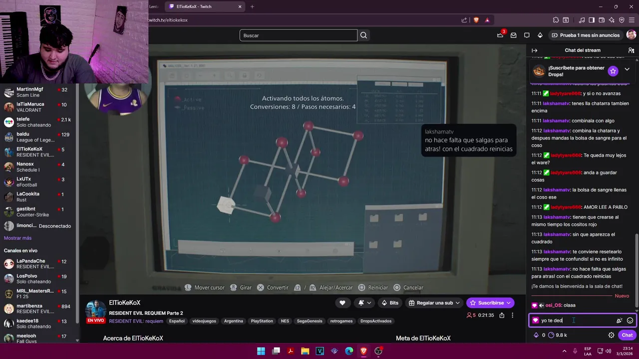Screen dimensions: 639x359
Task: Open the osi_OS username in chat
Action: tap(553, 305)
